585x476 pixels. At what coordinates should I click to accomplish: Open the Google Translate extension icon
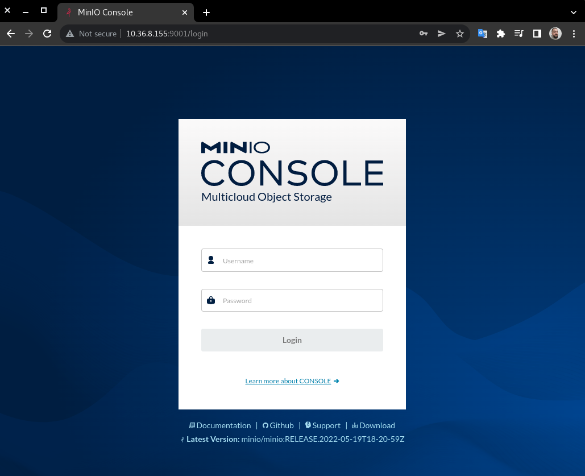483,34
